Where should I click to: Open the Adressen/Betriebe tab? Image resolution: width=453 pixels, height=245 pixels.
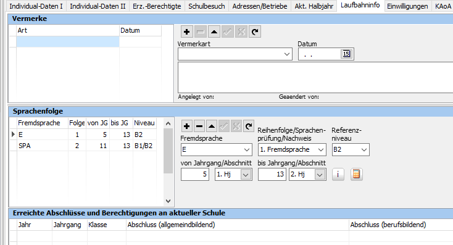(260, 6)
